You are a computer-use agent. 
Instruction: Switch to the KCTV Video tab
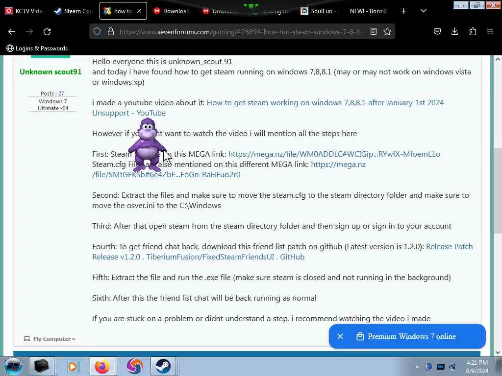(x=25, y=11)
